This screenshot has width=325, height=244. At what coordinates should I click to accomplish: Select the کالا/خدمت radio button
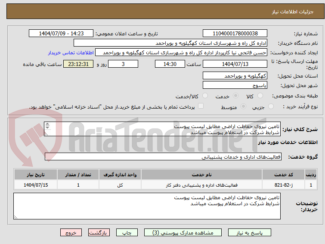205,96
